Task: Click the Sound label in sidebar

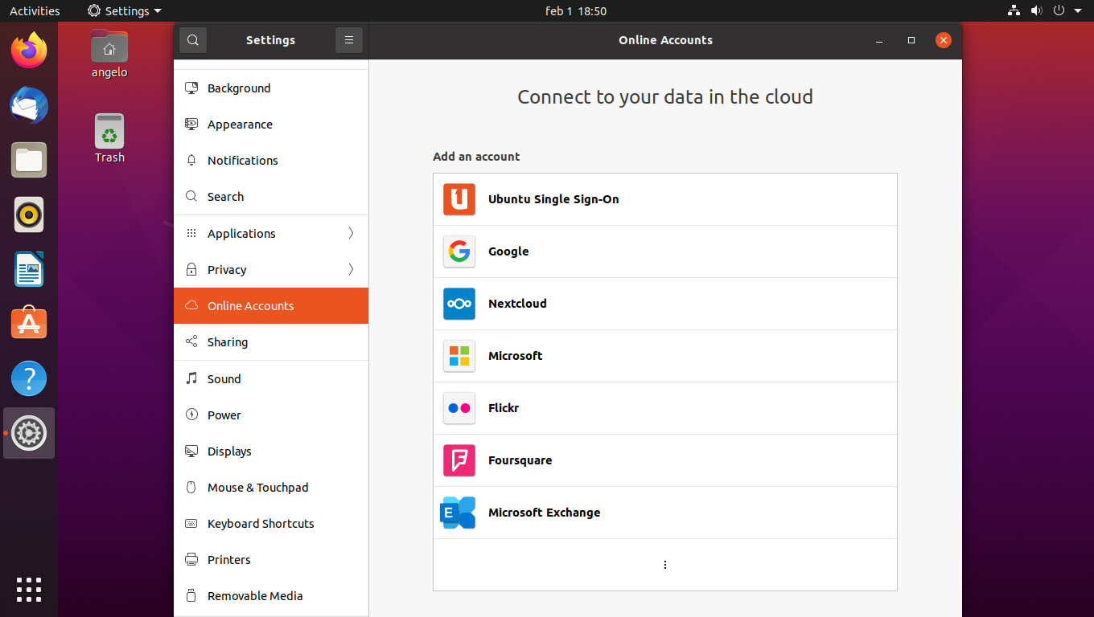Action: point(224,379)
